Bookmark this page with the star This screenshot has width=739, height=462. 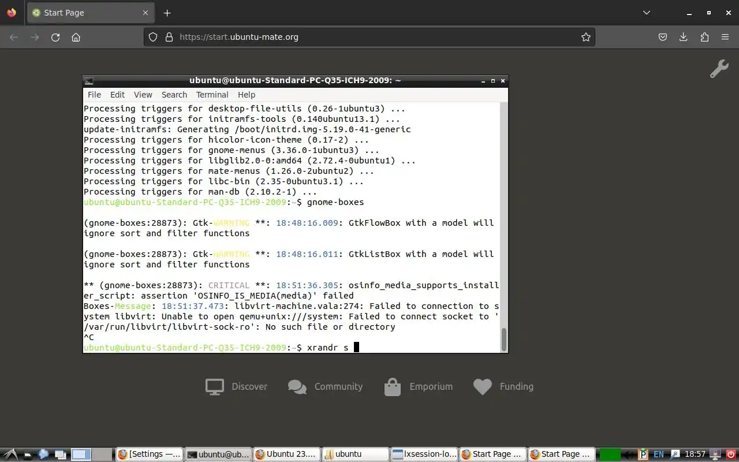[586, 37]
